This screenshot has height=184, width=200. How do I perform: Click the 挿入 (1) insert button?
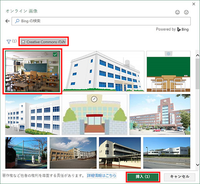(143, 177)
